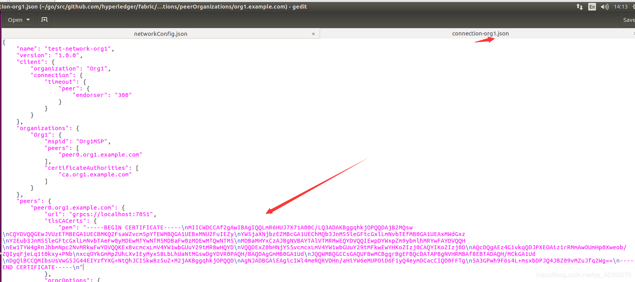The width and height of the screenshot is (635, 282).
Task: Open the sound volume indicator
Action: [x=605, y=7]
